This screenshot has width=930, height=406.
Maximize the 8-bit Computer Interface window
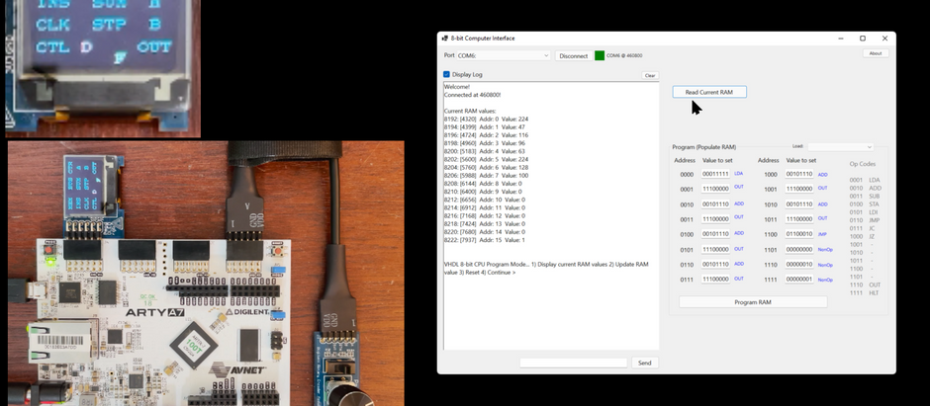click(x=863, y=39)
